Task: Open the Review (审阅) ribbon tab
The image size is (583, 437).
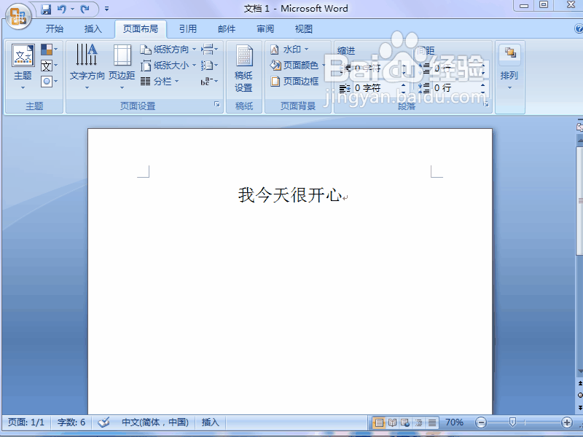Action: 265,28
